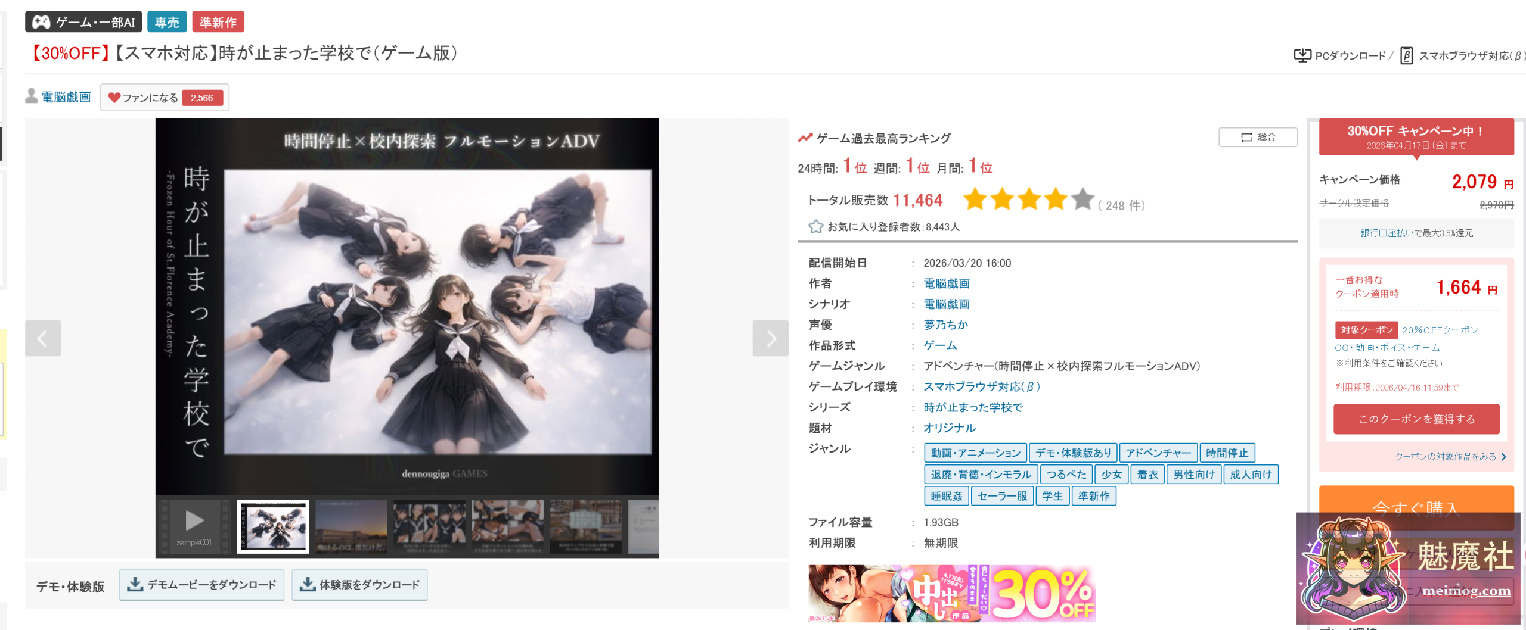Toggle the ranking view with the 総合 switch
This screenshot has width=1526, height=630.
pos(1257,138)
